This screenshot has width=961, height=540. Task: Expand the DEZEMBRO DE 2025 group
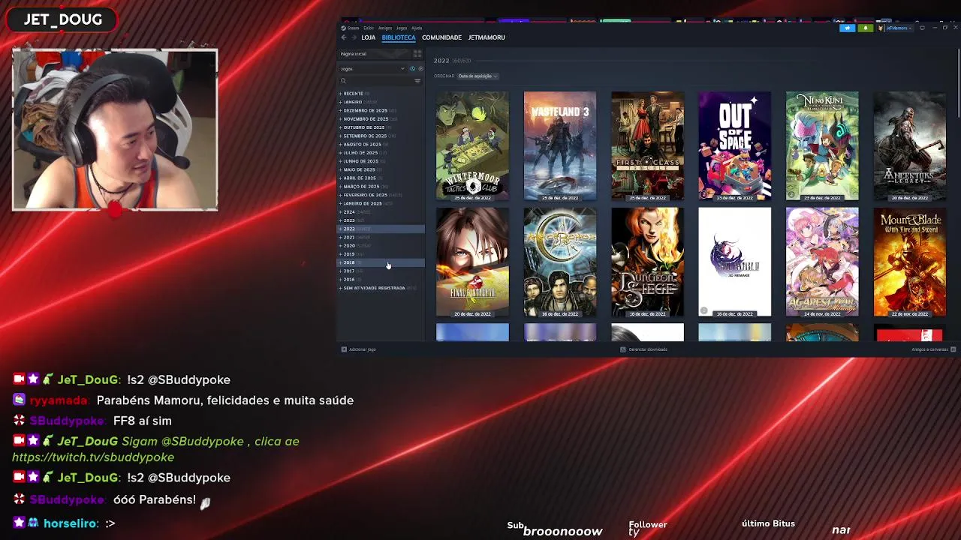(x=340, y=110)
